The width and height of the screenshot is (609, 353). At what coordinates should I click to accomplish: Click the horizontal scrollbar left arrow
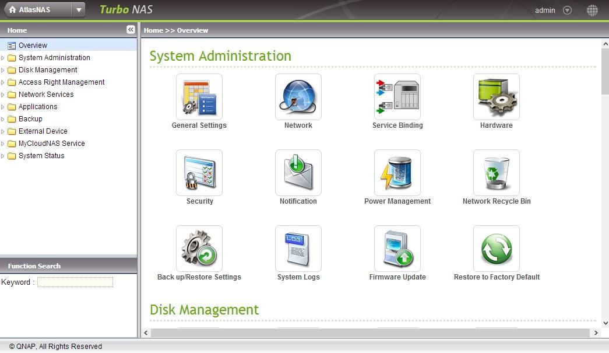point(146,333)
